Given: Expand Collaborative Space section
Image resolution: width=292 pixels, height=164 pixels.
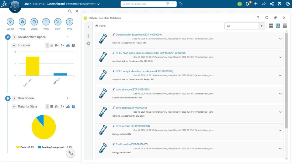Looking at the screenshot, I should tap(14, 37).
